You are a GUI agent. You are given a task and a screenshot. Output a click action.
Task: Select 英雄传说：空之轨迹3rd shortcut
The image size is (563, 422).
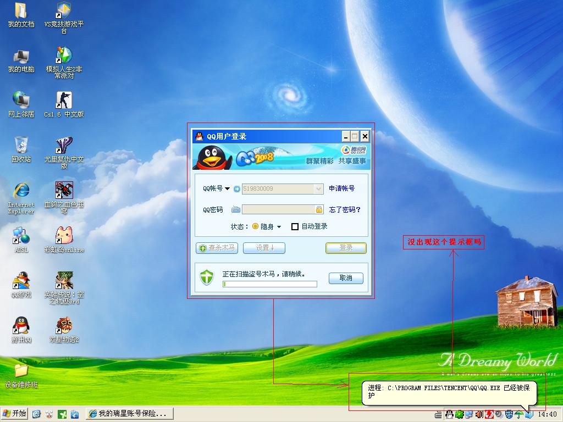(64, 288)
